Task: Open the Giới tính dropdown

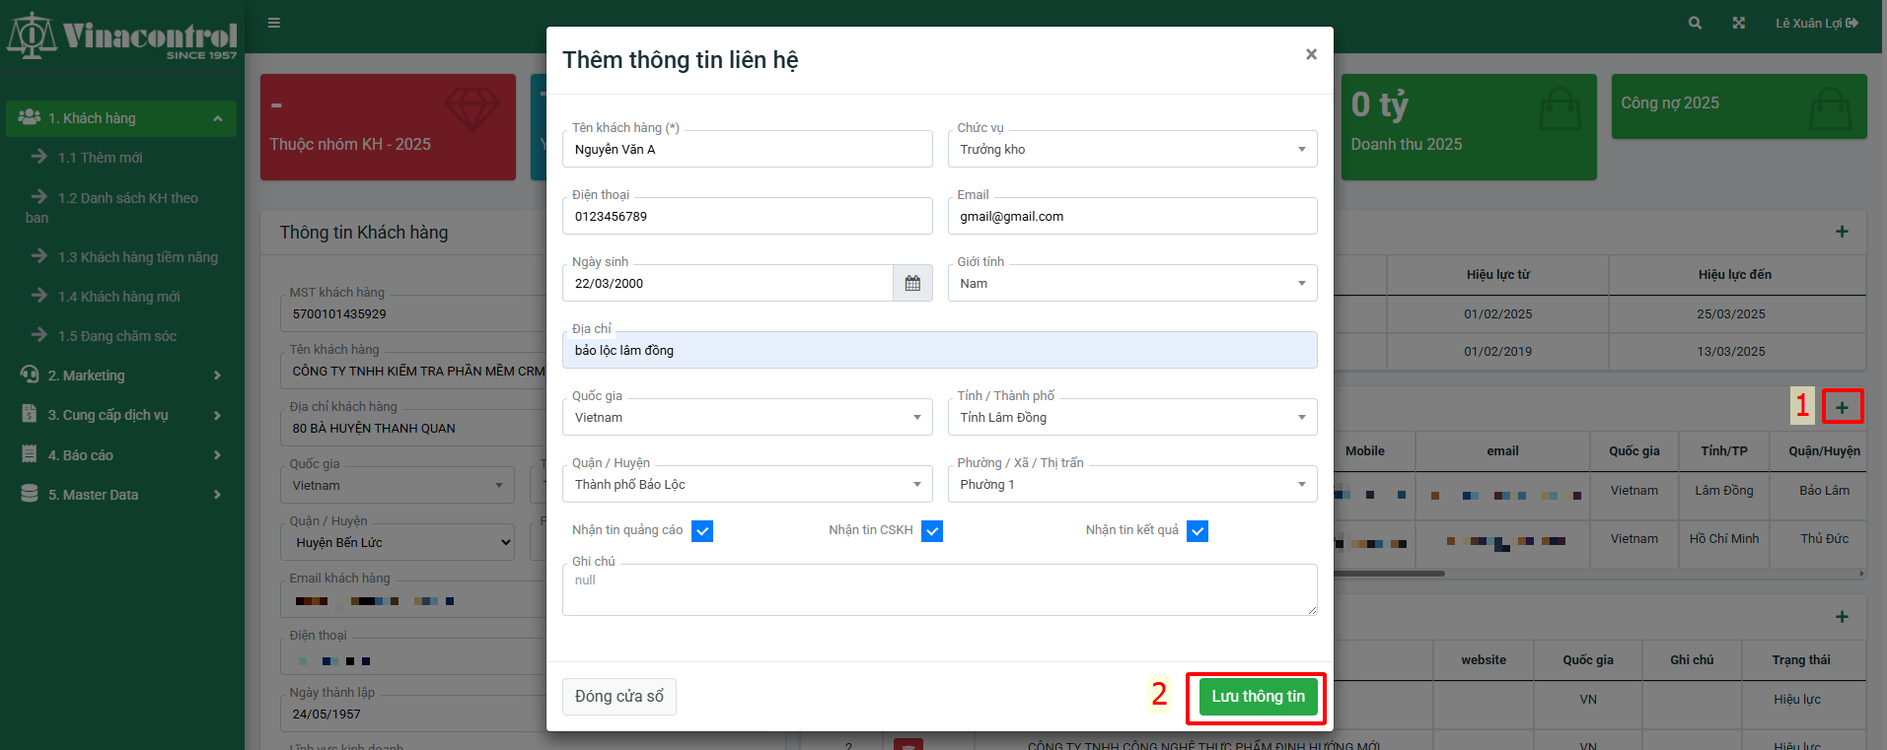Action: 1132,283
